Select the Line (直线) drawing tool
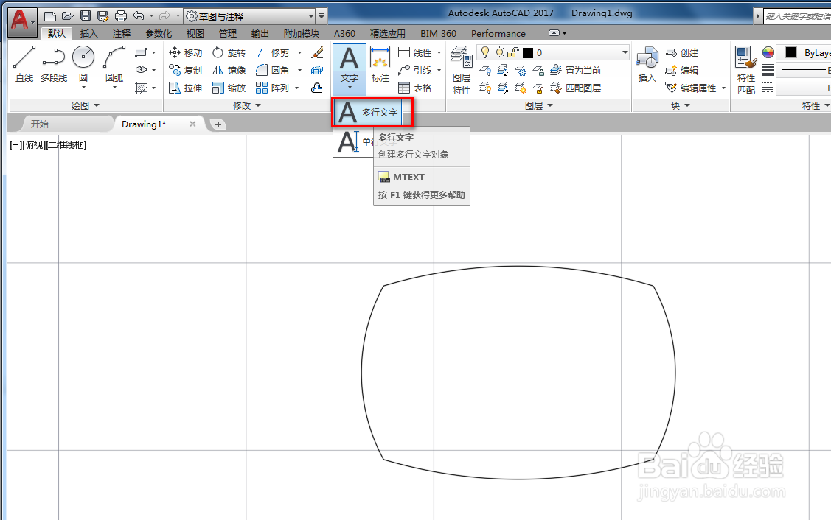Screen dimensions: 831x520 tap(24, 64)
